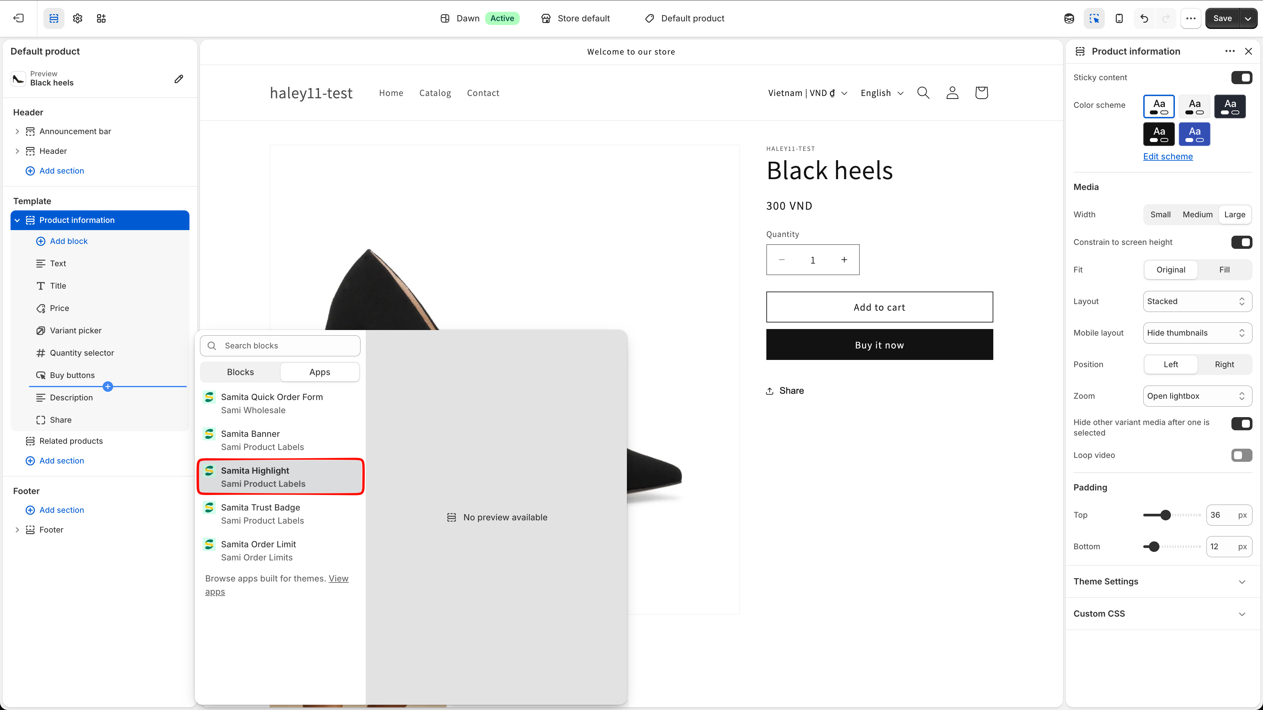Click the Sidekick assistant face icon
The height and width of the screenshot is (710, 1263).
[x=1069, y=18]
